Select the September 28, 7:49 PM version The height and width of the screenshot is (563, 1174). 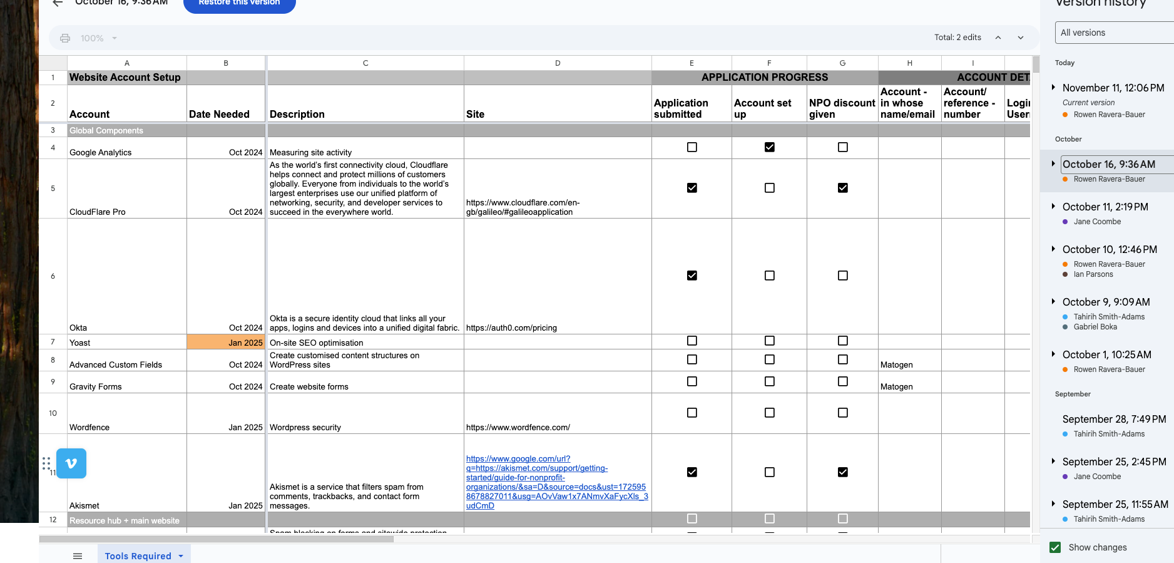pyautogui.click(x=1113, y=419)
